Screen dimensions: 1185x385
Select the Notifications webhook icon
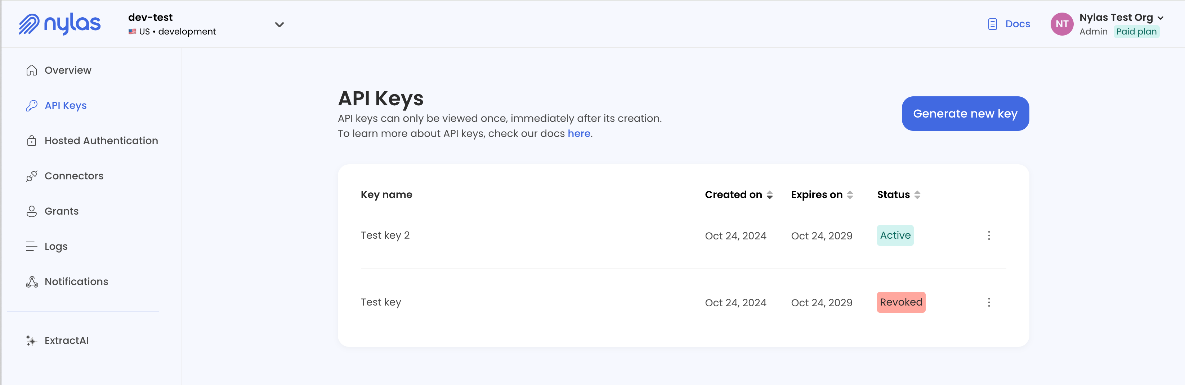click(x=31, y=281)
